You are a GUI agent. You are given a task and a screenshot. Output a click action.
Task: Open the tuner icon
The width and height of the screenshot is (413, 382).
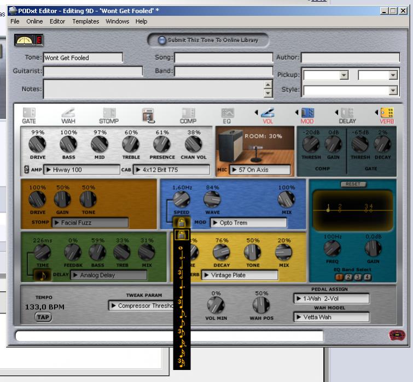(x=28, y=40)
